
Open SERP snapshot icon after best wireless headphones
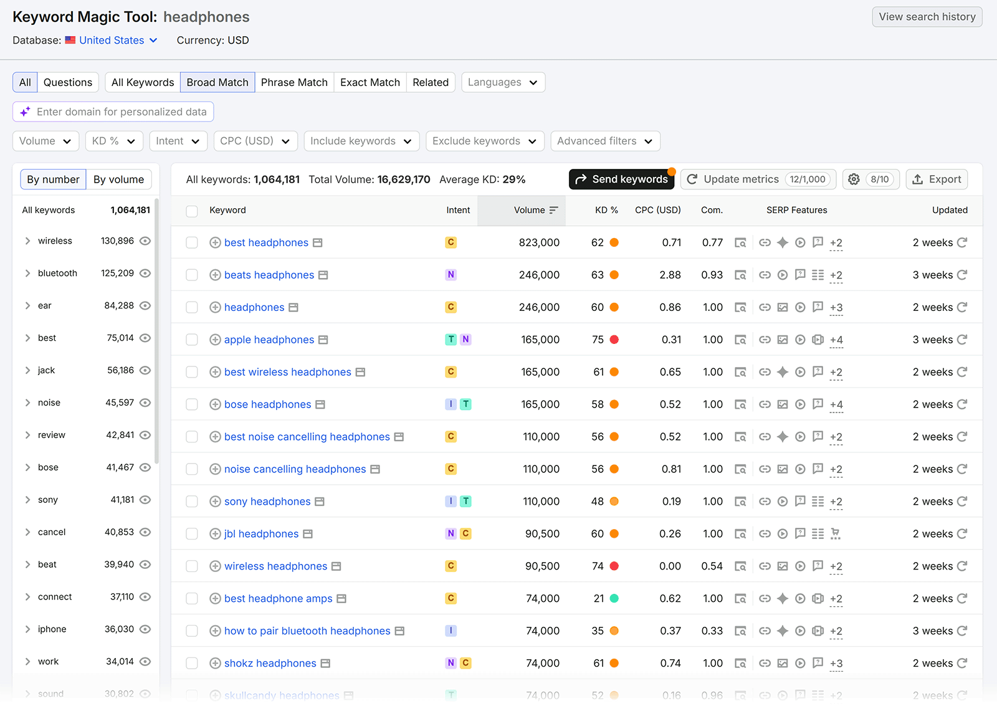[360, 372]
